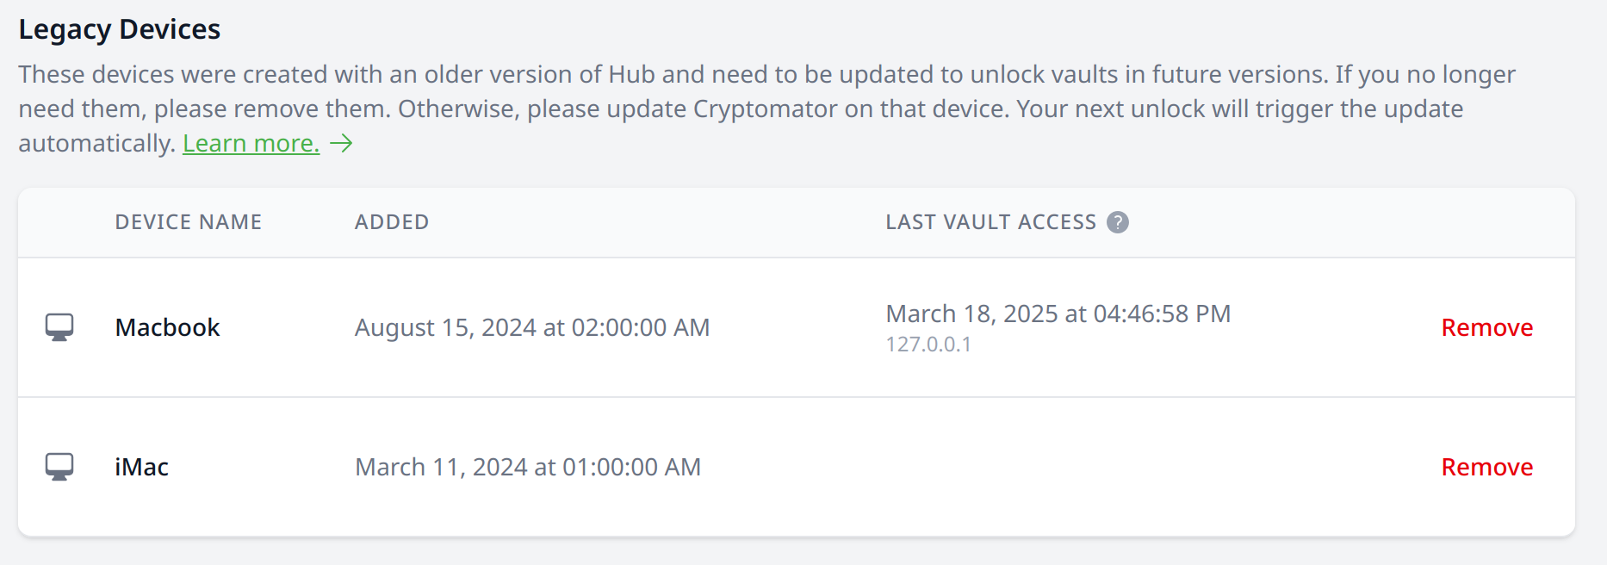The image size is (1607, 565).
Task: Click the Legacy Devices heading
Action: 120,29
